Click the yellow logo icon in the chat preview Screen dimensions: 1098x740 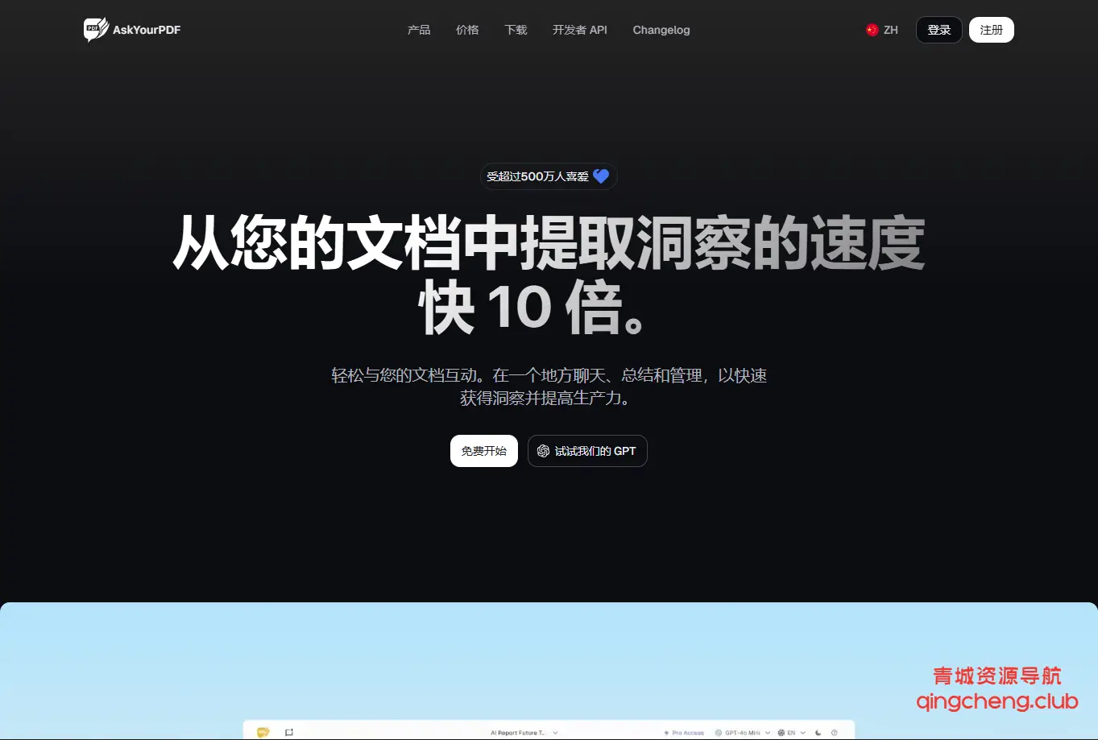(263, 732)
